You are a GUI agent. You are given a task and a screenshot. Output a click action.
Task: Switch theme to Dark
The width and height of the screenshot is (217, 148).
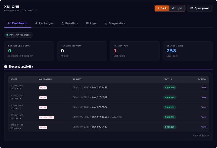coord(162,8)
